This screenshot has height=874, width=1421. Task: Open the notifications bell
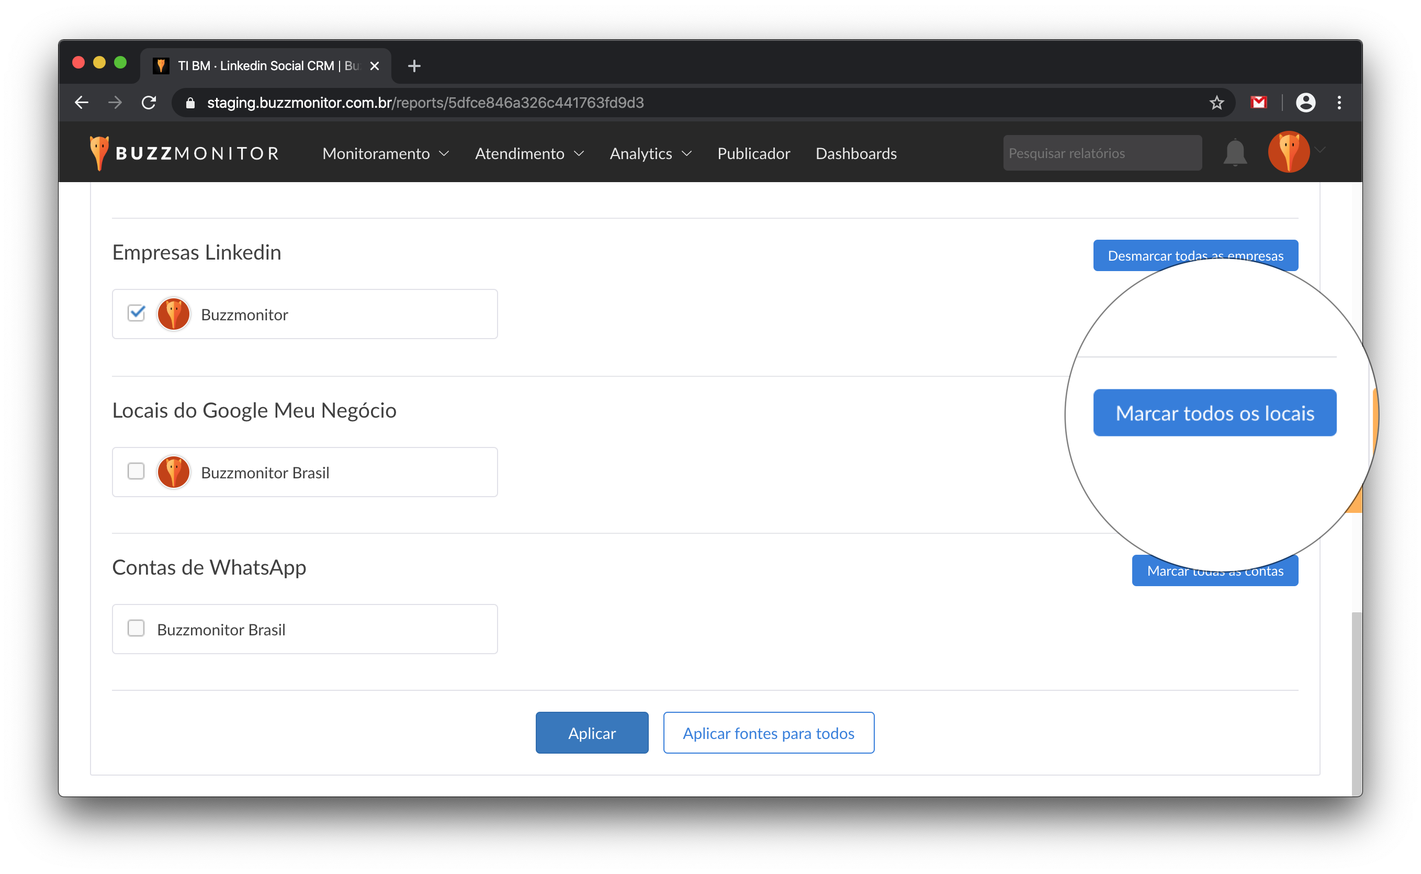[1235, 153]
